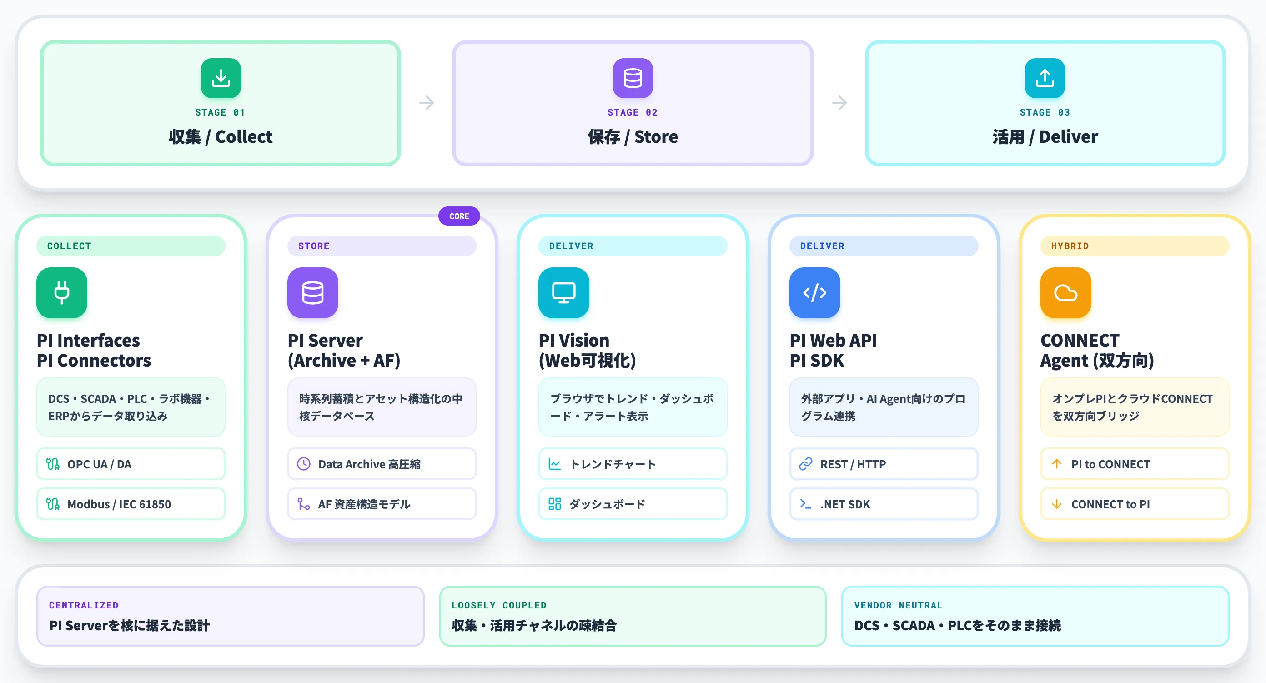Screen dimensions: 1266x683
Task: Click the ダッシュボード label
Action: 608,504
